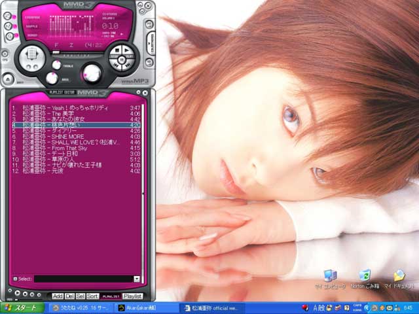Open the Sel selection menu in playlist
The image size is (419, 314).
pos(81,296)
